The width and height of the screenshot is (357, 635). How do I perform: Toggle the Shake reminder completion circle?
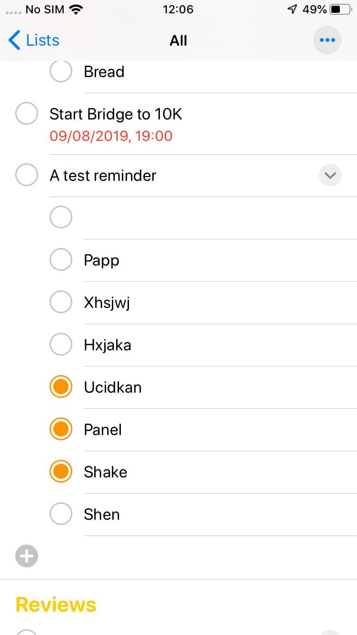[x=61, y=472]
